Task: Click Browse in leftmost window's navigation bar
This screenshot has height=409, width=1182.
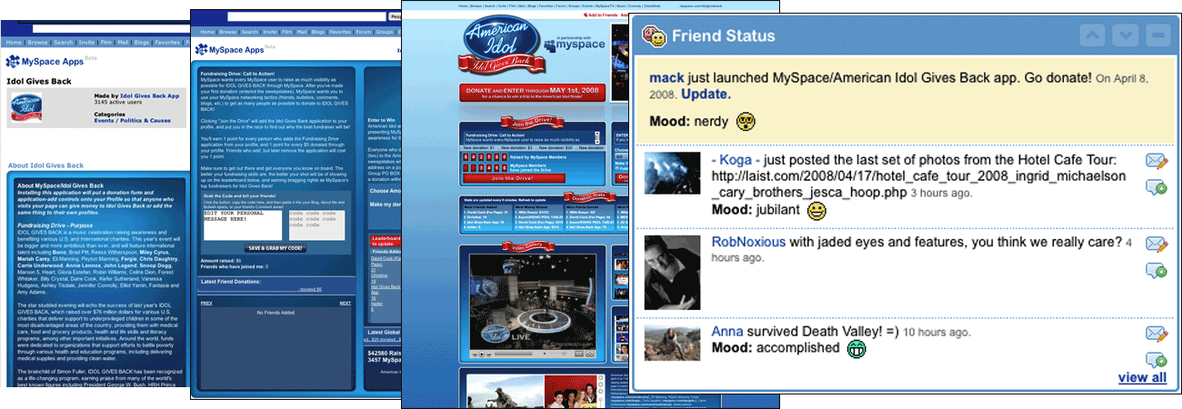Action: coord(38,42)
